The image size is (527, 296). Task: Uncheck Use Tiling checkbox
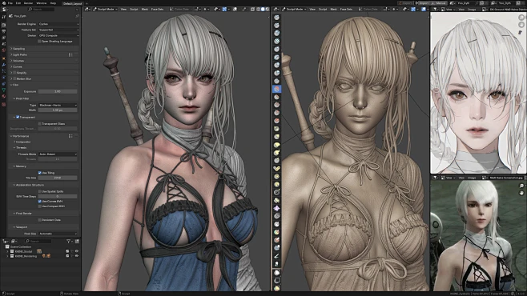point(39,173)
